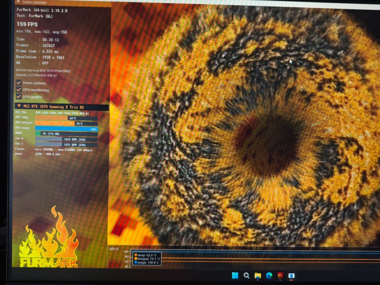The image size is (380, 285).
Task: Collapse the Demo monitor panel
Action: coord(19,2)
